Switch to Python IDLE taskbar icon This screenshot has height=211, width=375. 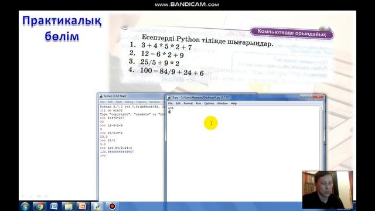tap(97, 206)
